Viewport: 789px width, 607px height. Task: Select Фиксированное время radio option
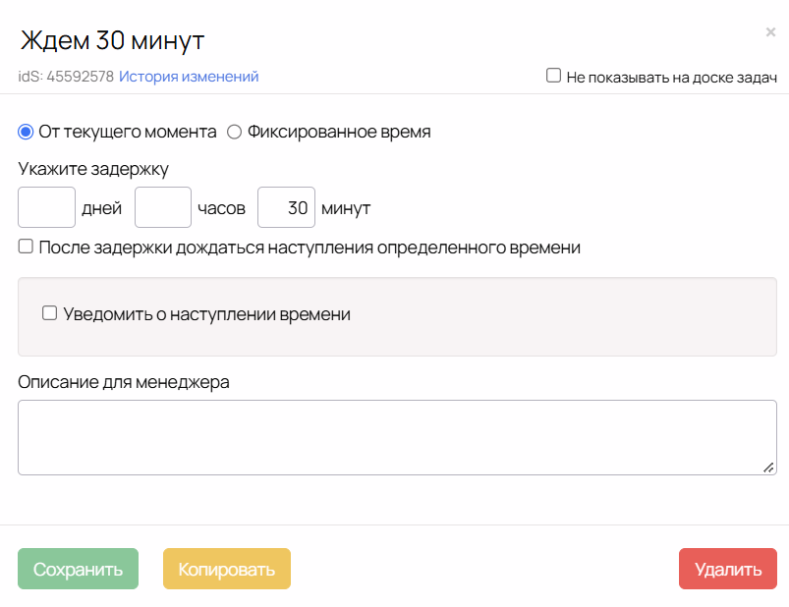(x=234, y=132)
